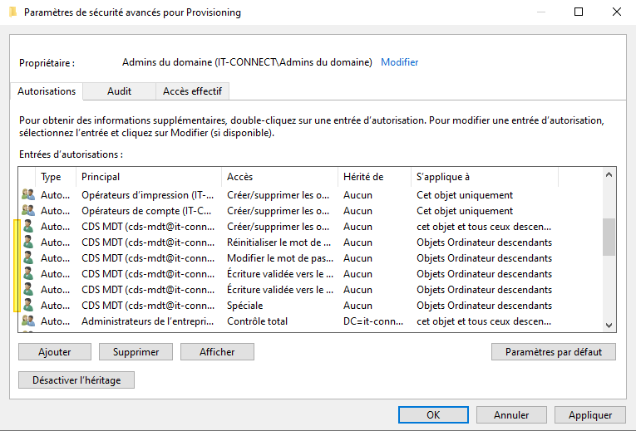Click Cet objet uniquement in Opérateurs de compte row
This screenshot has height=431, width=636.
tap(465, 211)
